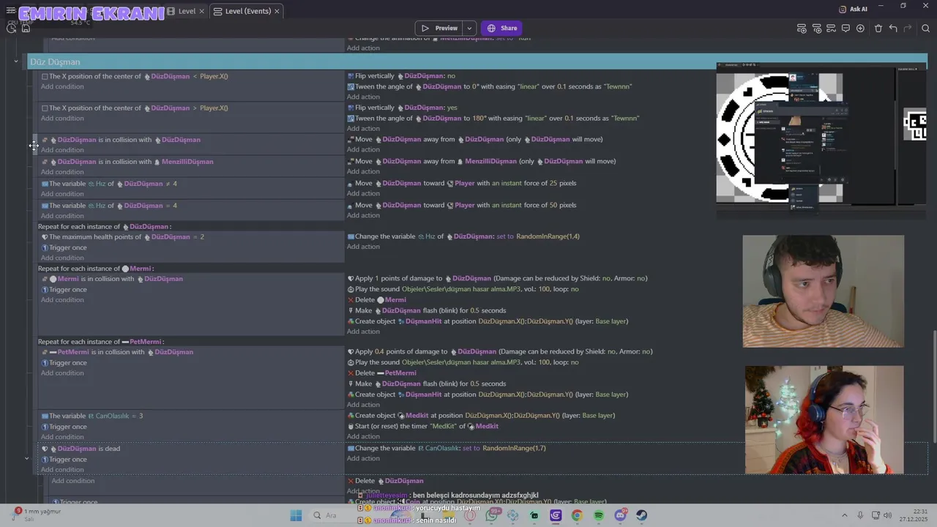Select 'Tween the angle to 0°' action

[x=490, y=86]
